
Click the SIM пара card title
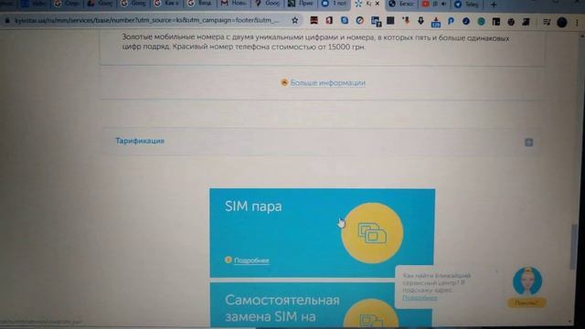coord(253,207)
